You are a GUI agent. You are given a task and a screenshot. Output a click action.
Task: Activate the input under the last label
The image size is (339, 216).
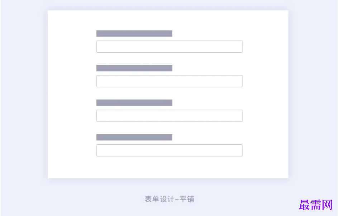pos(169,150)
